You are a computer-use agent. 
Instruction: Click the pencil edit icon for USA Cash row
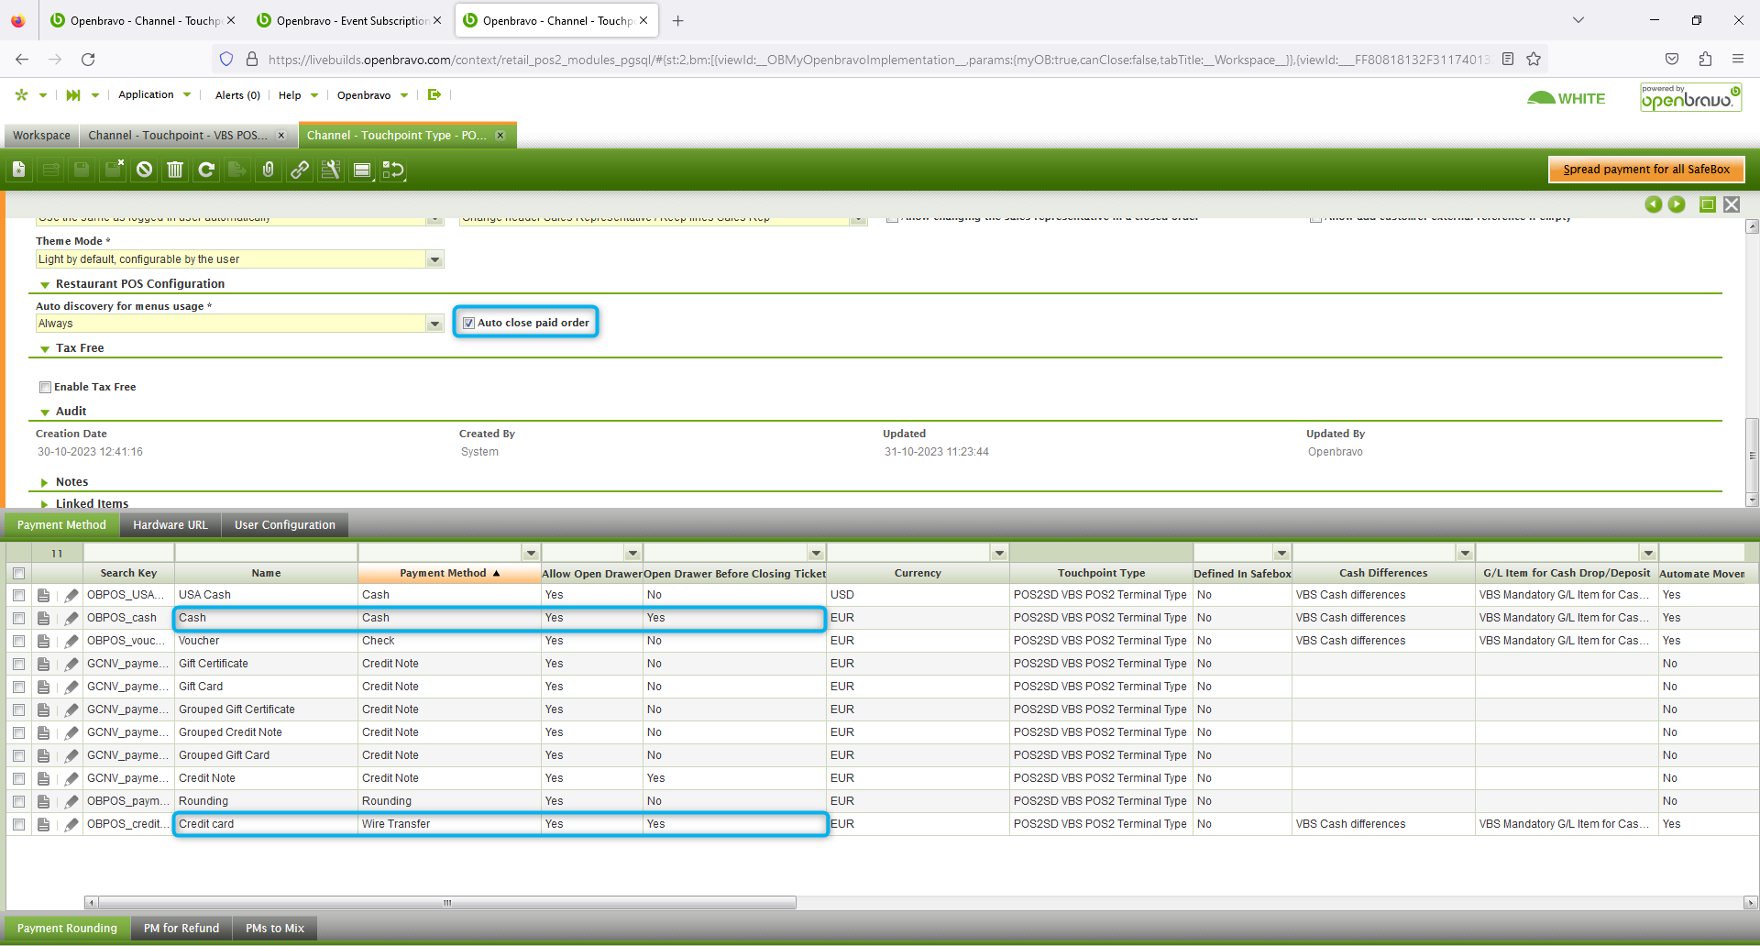(x=71, y=595)
